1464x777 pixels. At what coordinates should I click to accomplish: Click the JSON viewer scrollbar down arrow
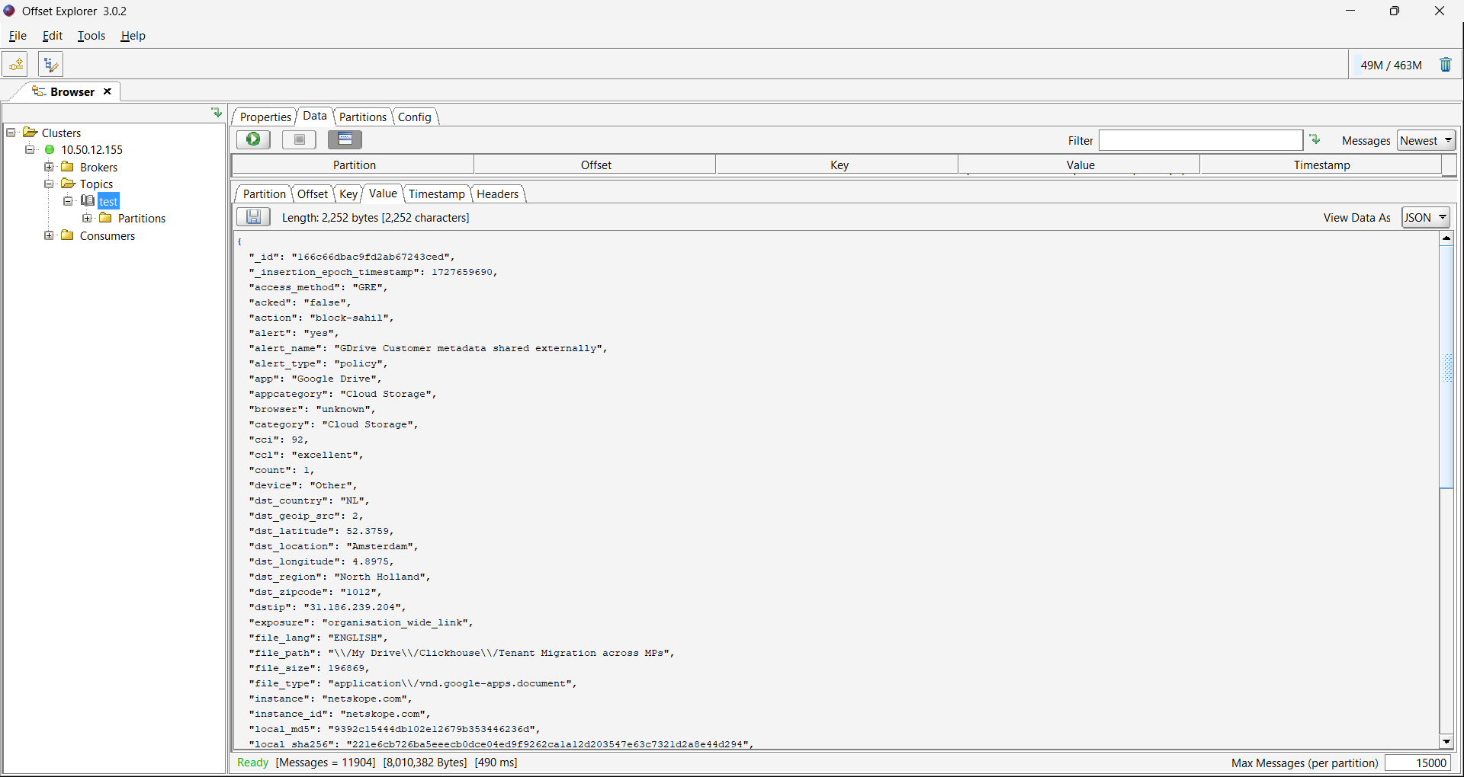pyautogui.click(x=1446, y=742)
